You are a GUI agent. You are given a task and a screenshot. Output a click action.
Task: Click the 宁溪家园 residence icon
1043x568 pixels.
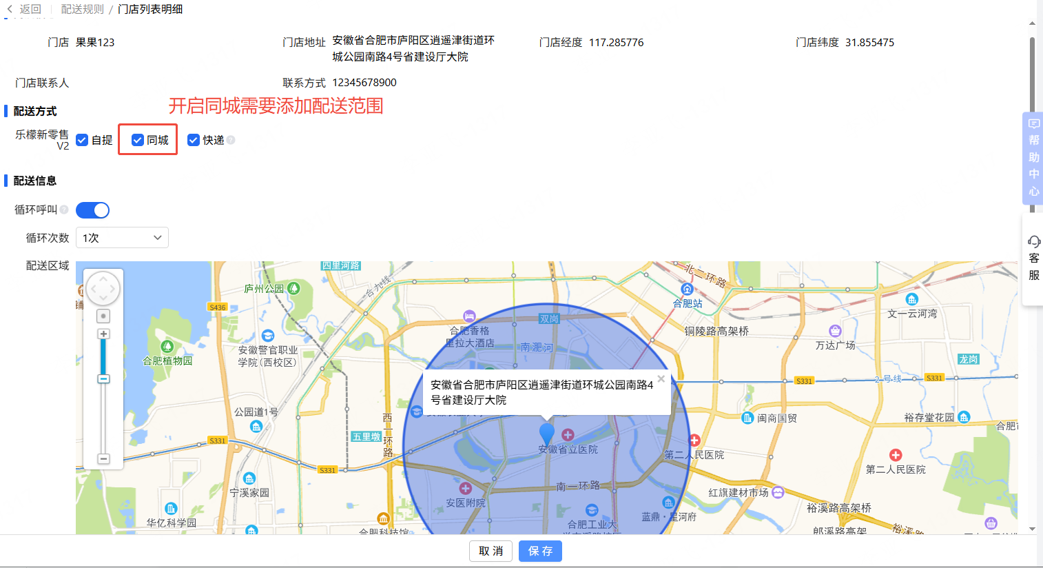point(249,478)
